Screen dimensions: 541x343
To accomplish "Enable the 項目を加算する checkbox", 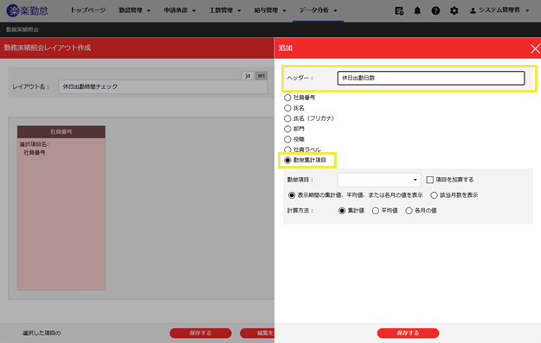I will pos(430,180).
